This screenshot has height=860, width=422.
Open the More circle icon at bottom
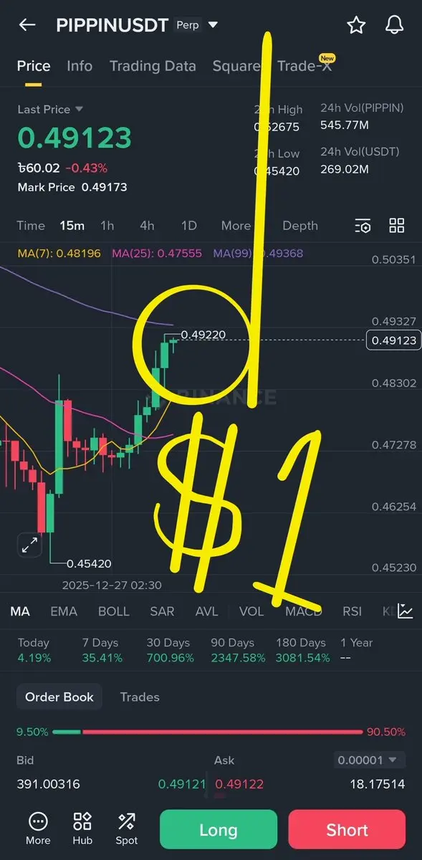tap(38, 821)
